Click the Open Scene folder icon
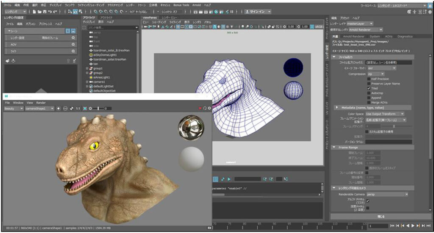The height and width of the screenshot is (233, 434). pyautogui.click(x=39, y=11)
